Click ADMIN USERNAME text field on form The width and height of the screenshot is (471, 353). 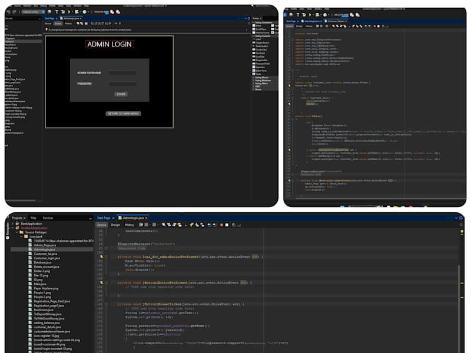(x=122, y=73)
